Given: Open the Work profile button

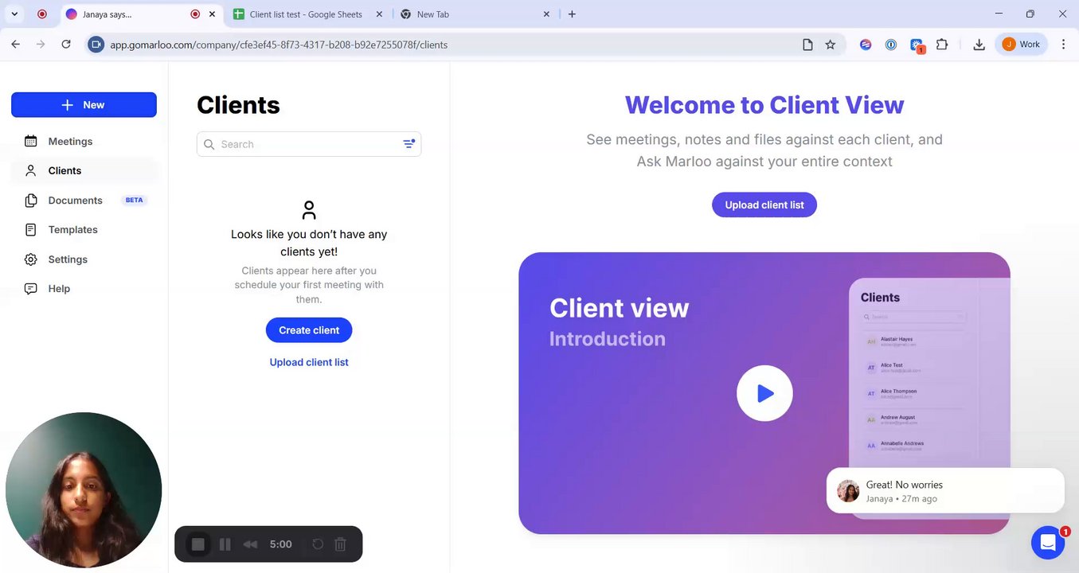Looking at the screenshot, I should 1021,45.
